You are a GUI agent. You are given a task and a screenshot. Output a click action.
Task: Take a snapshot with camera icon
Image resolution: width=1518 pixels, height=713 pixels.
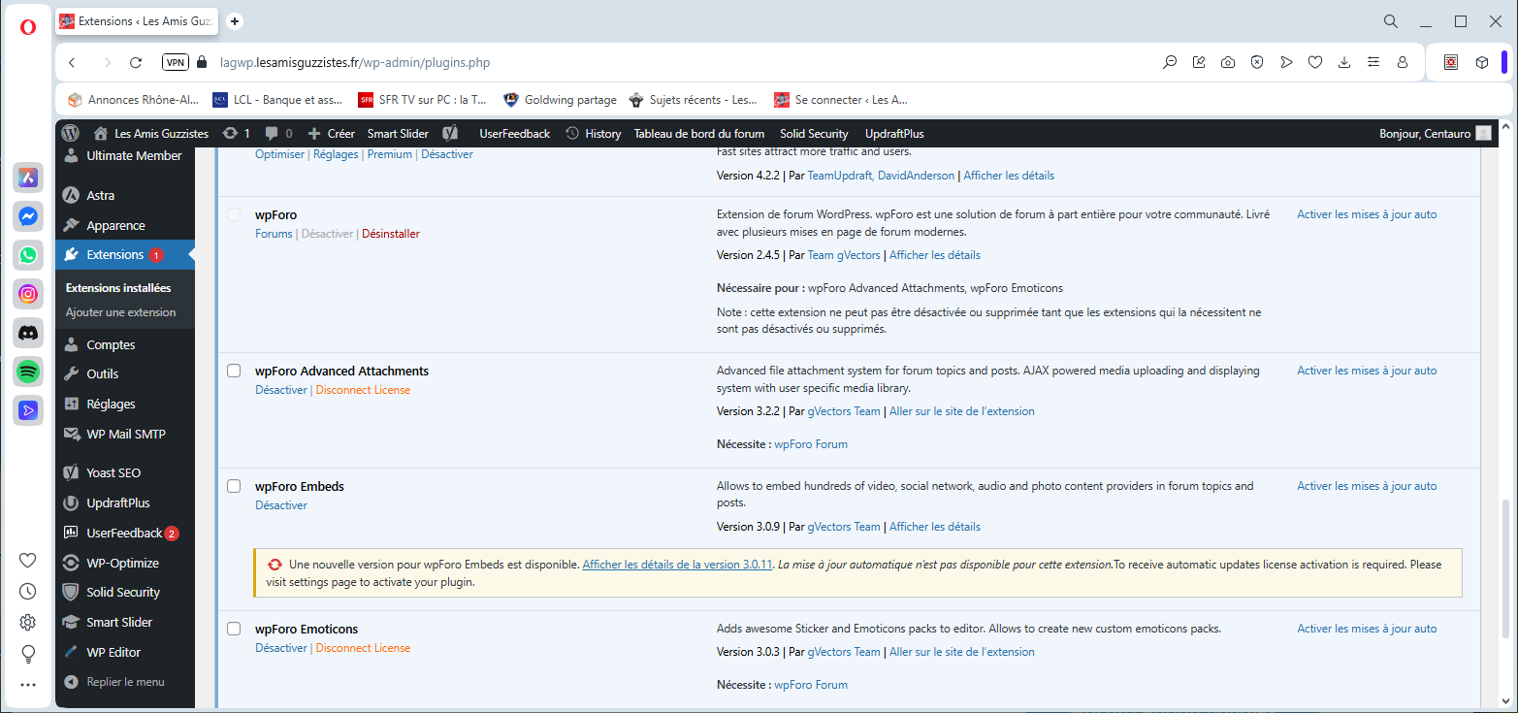pyautogui.click(x=1228, y=62)
